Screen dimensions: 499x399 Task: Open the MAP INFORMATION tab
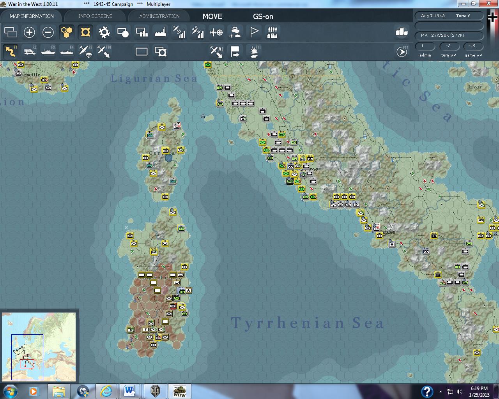pos(32,16)
